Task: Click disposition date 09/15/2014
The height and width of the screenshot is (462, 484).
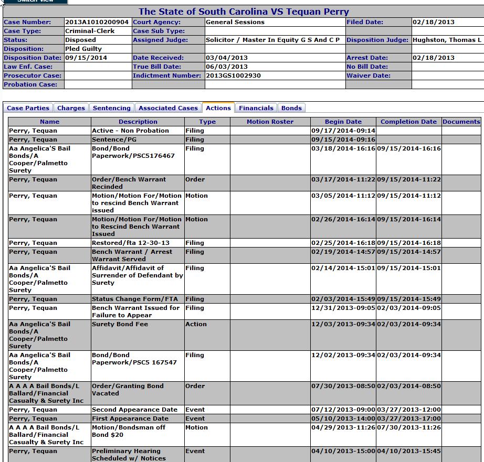Action: click(86, 58)
